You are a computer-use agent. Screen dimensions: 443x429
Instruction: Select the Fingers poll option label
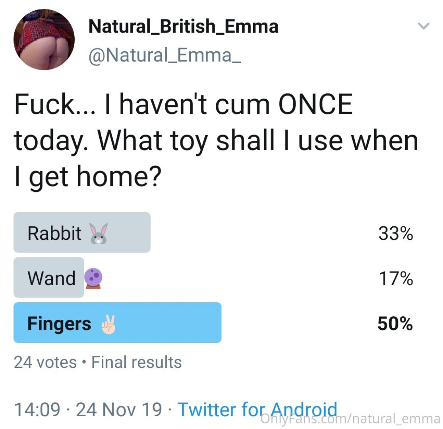(x=59, y=323)
